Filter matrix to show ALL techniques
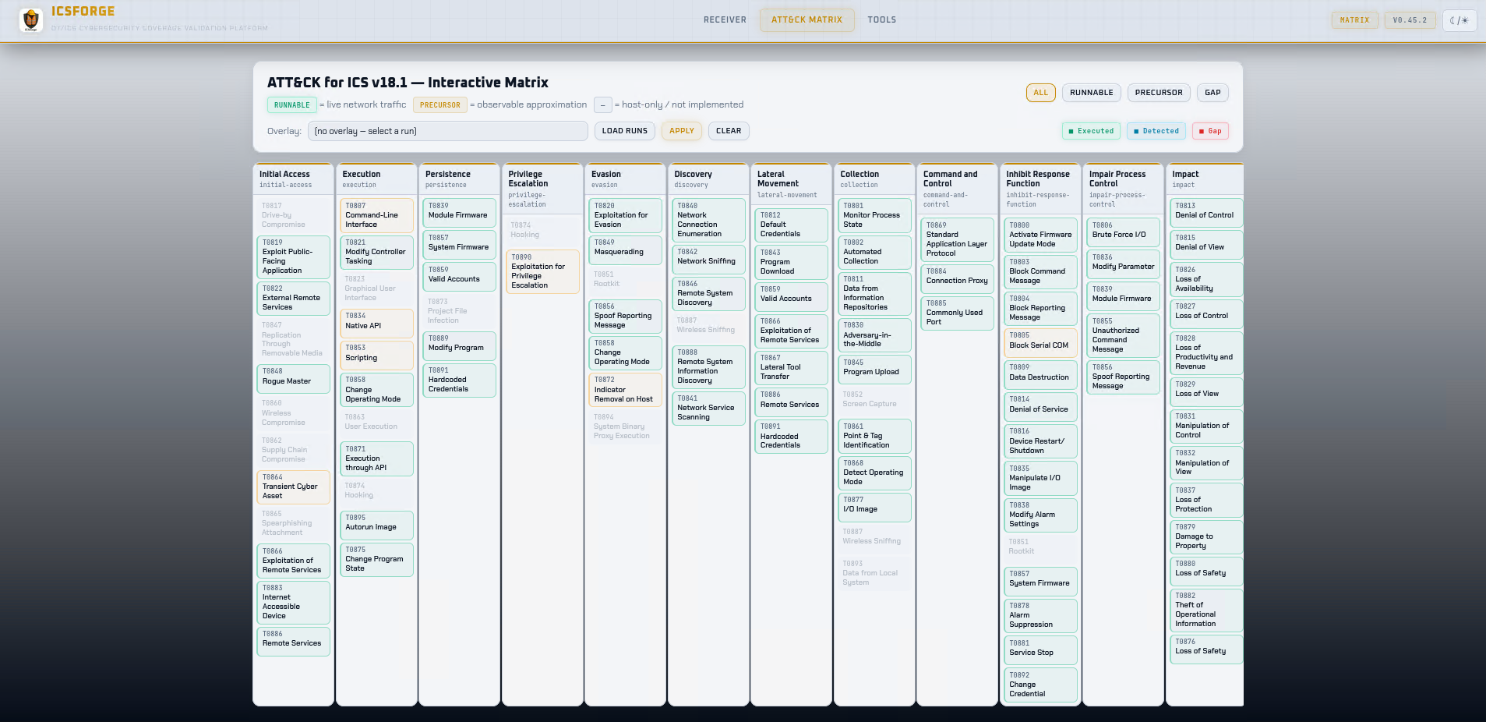 pos(1040,93)
